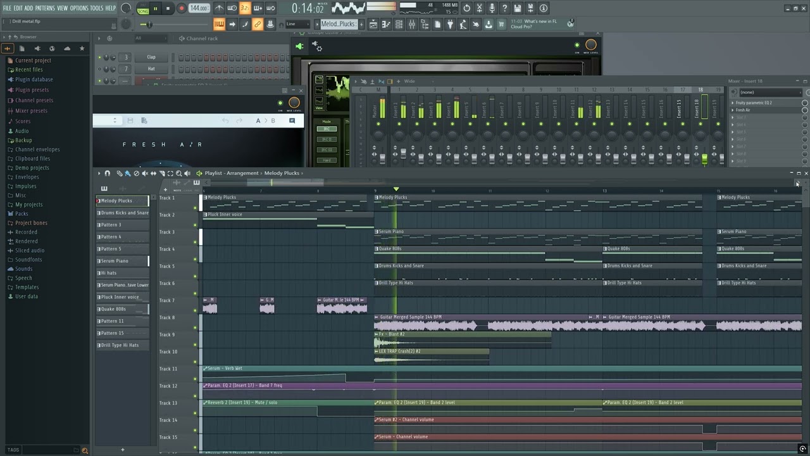
Task: Click the save project floppy icon
Action: coord(517,8)
